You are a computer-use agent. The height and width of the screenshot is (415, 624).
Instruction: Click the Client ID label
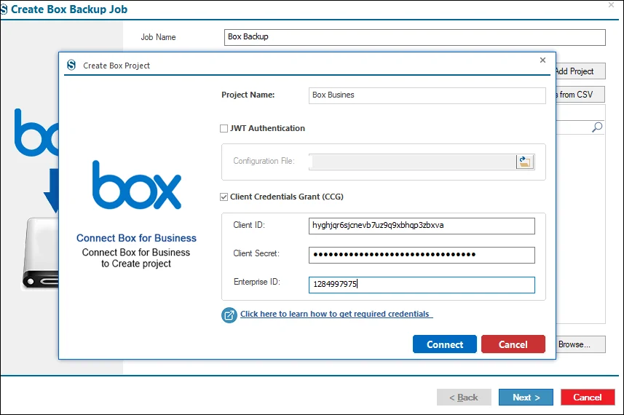(249, 225)
